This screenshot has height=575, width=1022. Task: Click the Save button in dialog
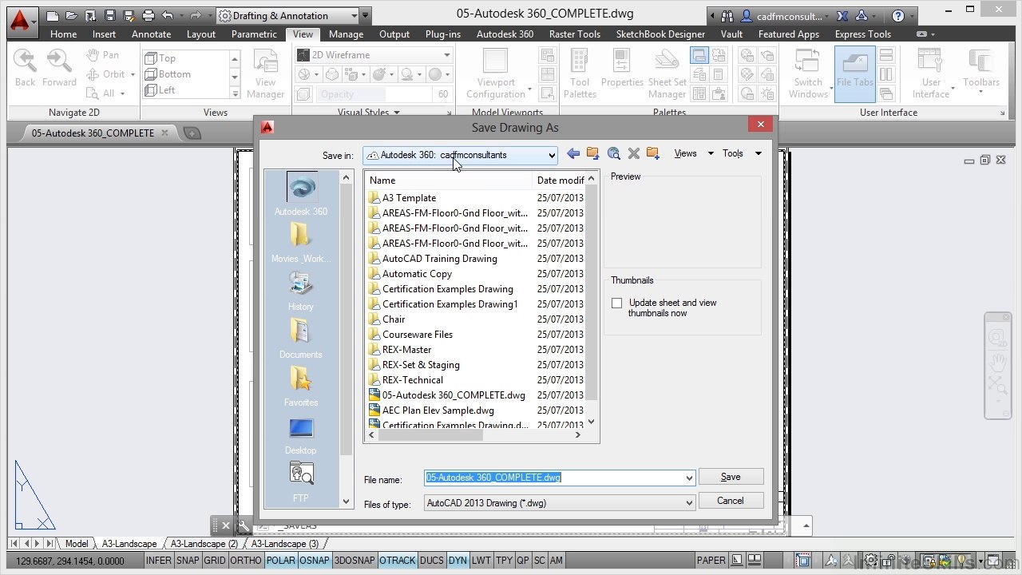pyautogui.click(x=731, y=477)
